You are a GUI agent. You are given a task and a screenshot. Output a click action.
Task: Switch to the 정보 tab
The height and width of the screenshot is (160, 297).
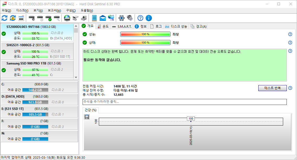pyautogui.click(x=141, y=26)
